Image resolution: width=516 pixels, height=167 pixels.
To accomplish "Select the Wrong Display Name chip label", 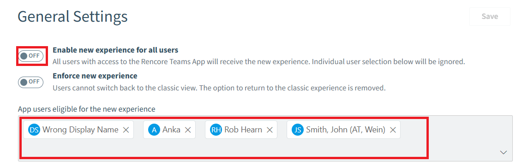I will pyautogui.click(x=80, y=130).
